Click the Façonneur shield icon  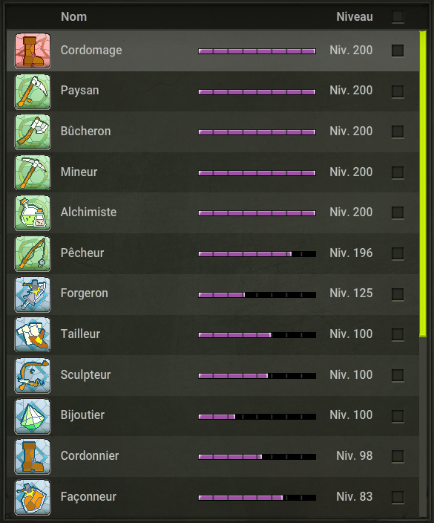pos(33,497)
